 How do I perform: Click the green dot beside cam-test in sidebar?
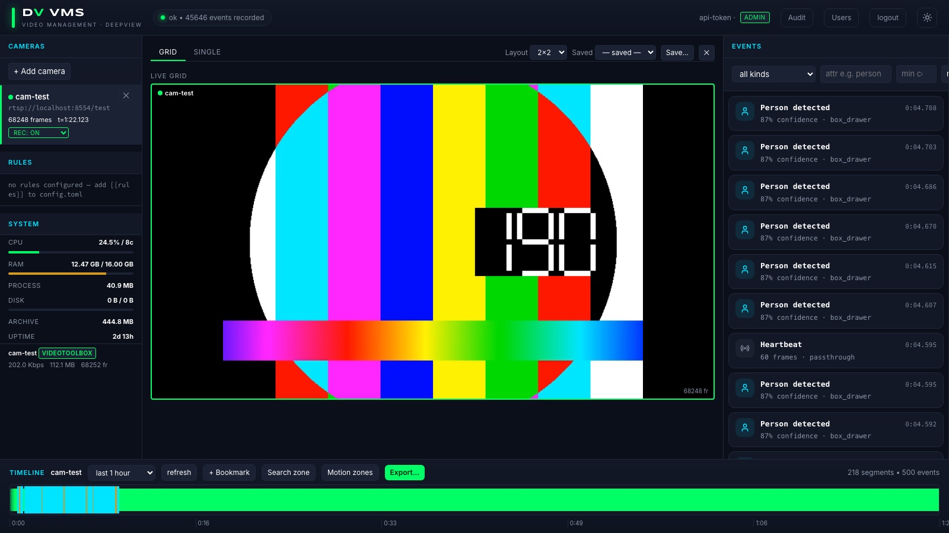[x=11, y=97]
